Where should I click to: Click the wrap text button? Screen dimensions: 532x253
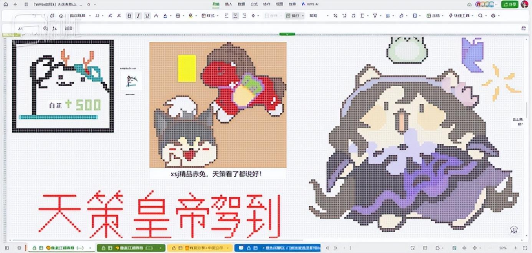pos(294,16)
